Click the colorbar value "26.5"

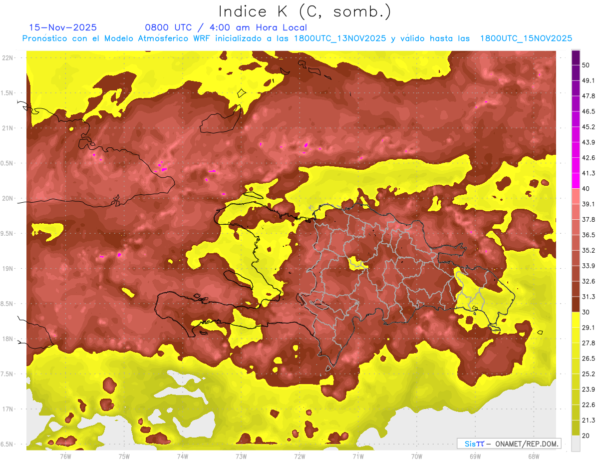[588, 359]
